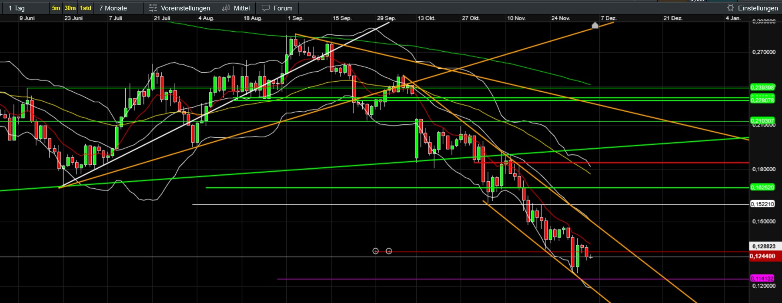
Task: Click the '29 Sep.' date on the time axis
Action: click(386, 18)
